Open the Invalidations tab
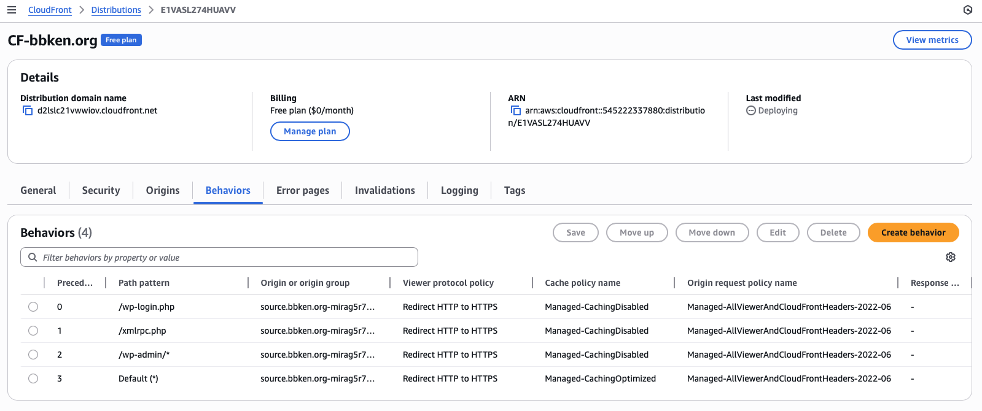The width and height of the screenshot is (982, 411). coord(384,190)
